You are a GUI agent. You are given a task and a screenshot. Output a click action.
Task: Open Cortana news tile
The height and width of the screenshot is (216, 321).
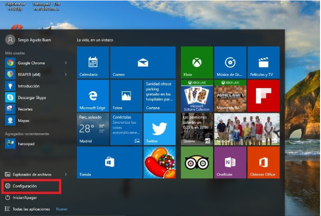point(160,96)
